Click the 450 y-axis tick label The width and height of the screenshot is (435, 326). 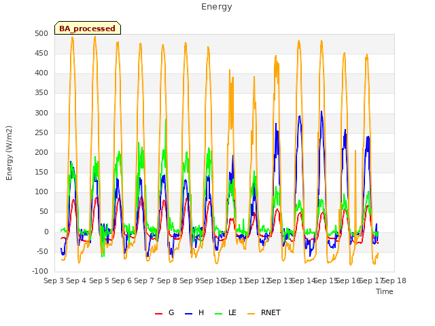coord(41,54)
